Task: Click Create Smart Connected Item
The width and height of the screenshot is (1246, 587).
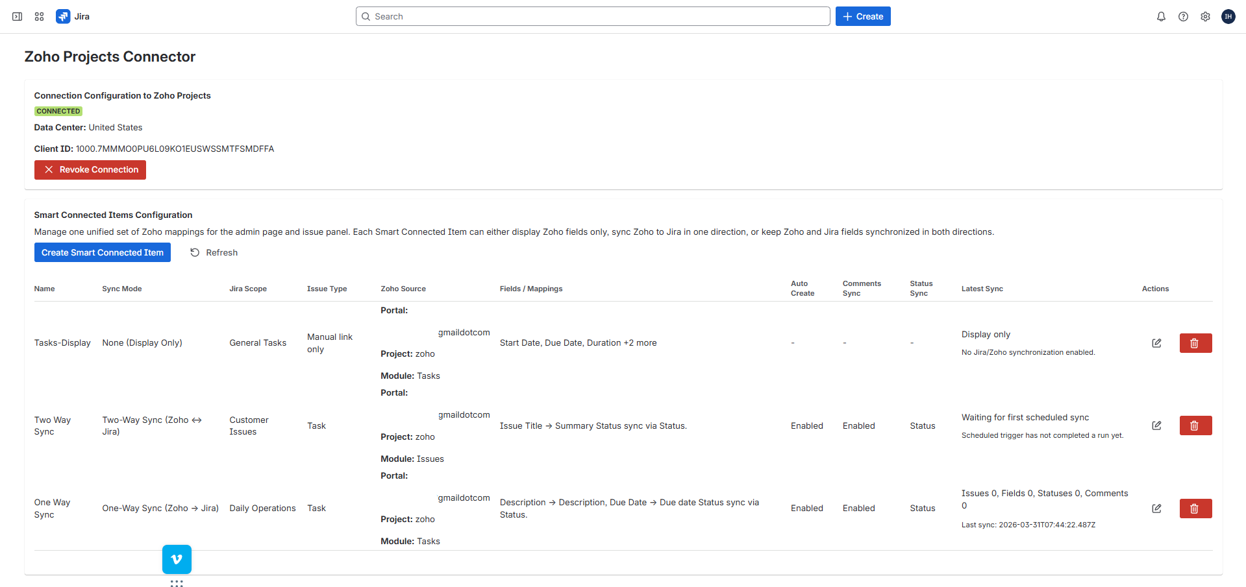Action: pos(102,252)
